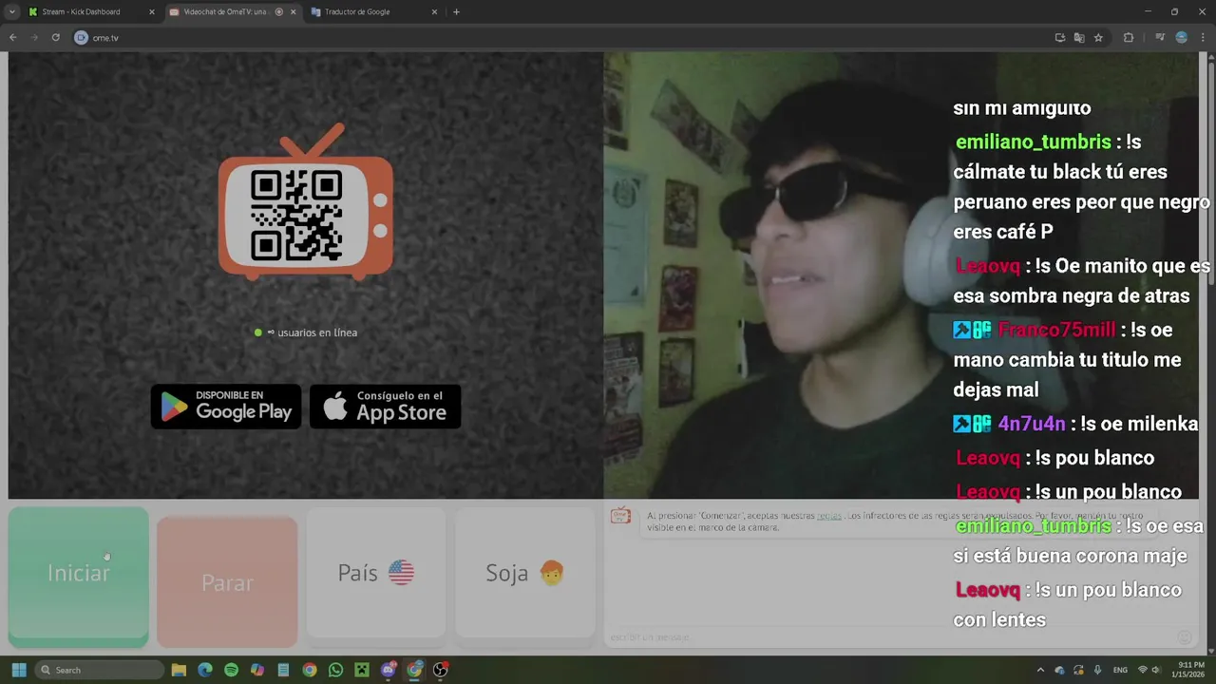The image size is (1216, 684).
Task: Open the Chrome three-dot menu
Action: 1203,37
